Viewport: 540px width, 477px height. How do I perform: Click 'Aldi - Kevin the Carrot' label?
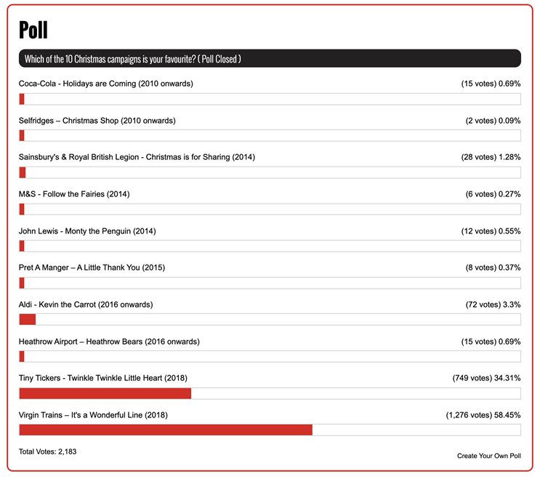pos(86,305)
